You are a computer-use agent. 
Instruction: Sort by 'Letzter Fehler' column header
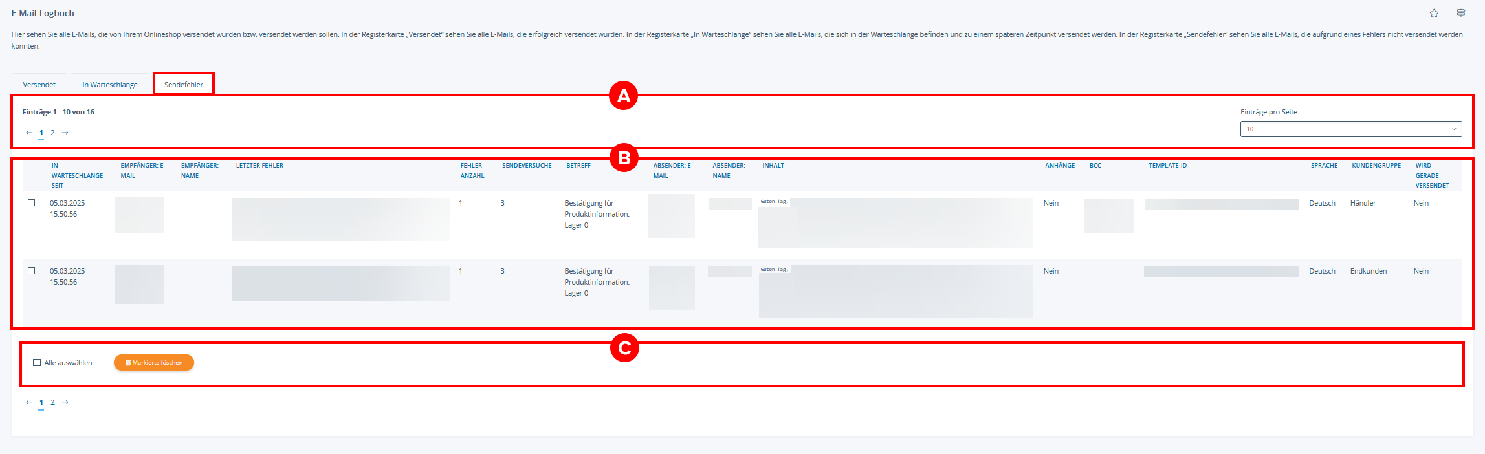259,166
